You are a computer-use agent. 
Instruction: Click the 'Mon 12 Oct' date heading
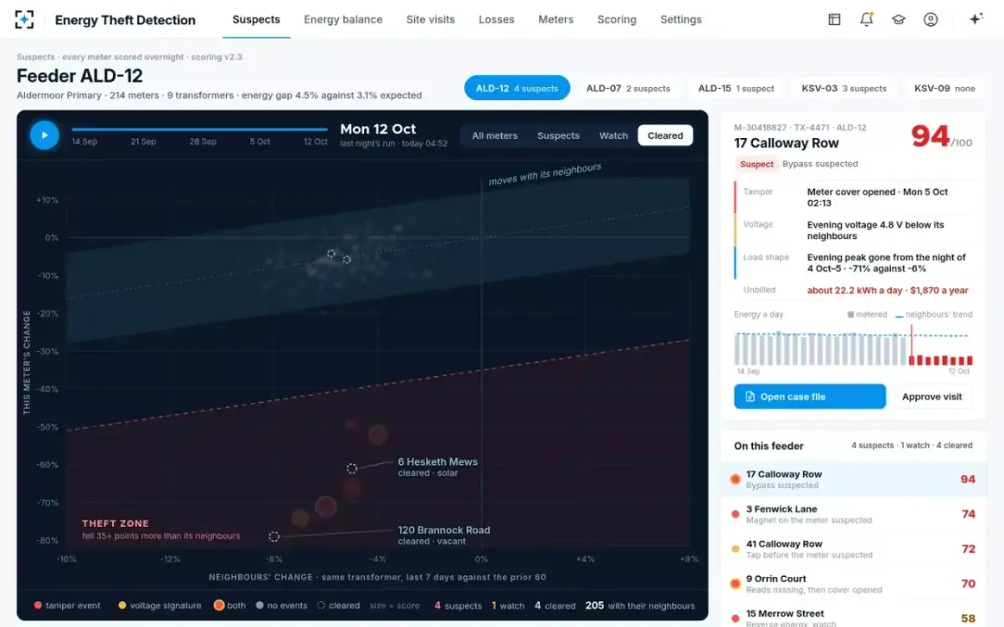tap(378, 129)
